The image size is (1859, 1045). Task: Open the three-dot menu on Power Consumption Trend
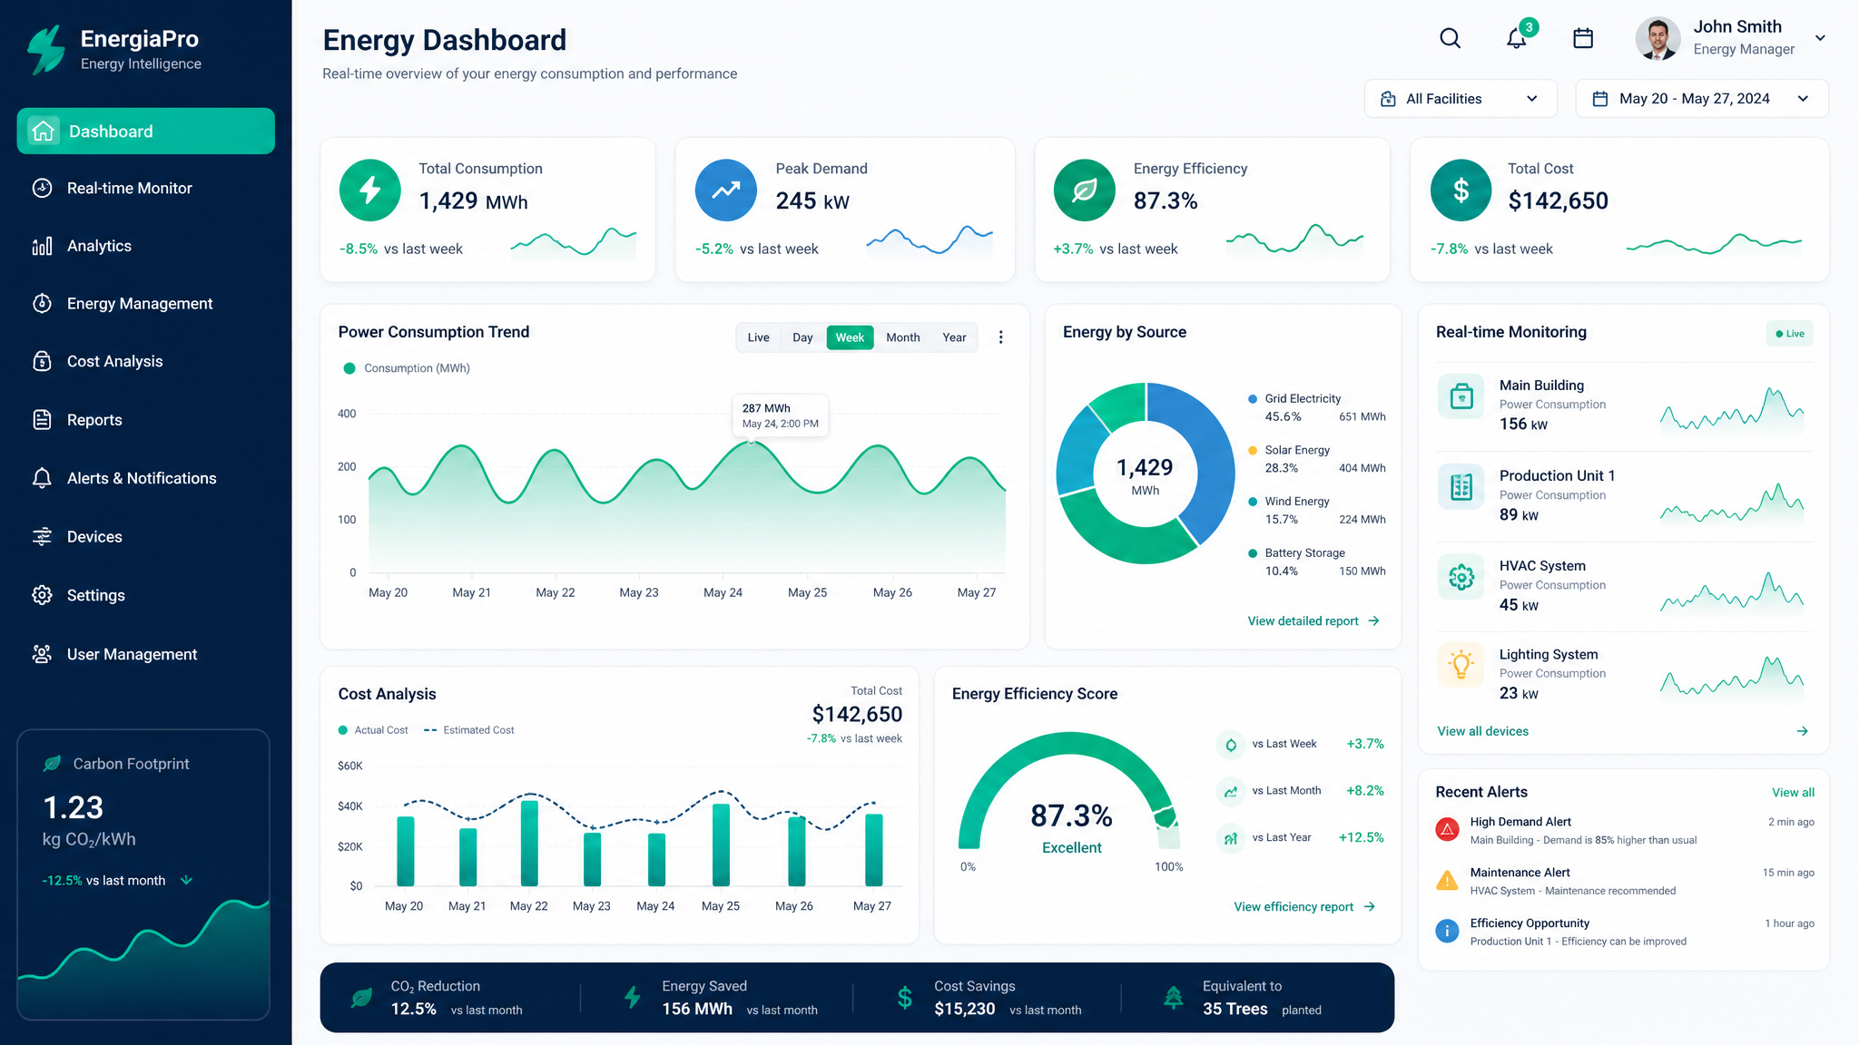1001,337
